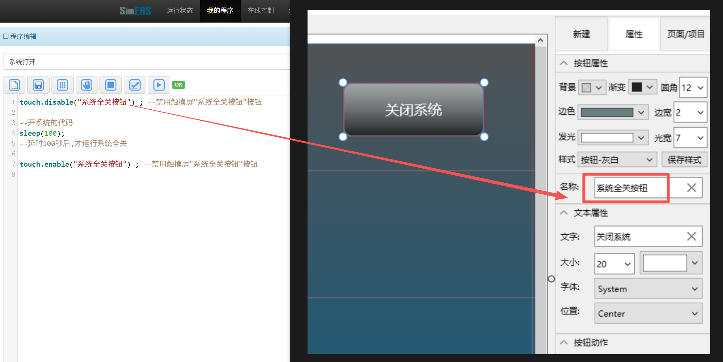Expand the 按钮动作 section

[564, 342]
